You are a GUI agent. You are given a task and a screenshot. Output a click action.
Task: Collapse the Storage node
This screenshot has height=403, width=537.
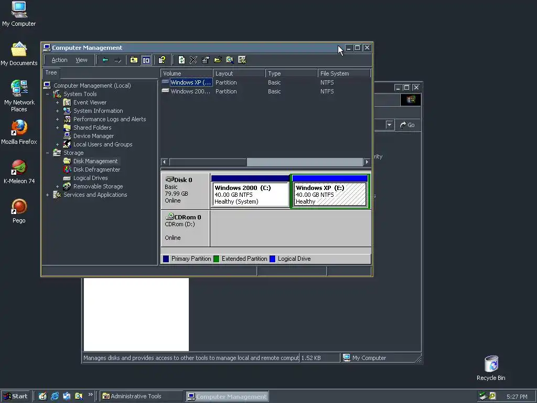click(48, 153)
